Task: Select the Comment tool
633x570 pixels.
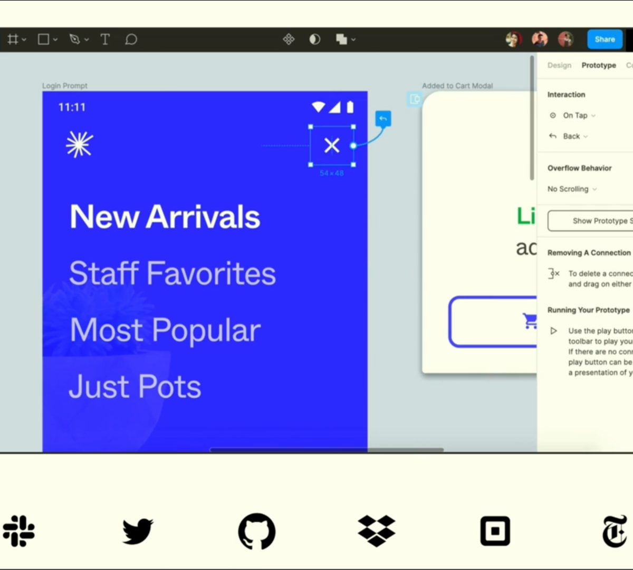Action: coord(131,40)
